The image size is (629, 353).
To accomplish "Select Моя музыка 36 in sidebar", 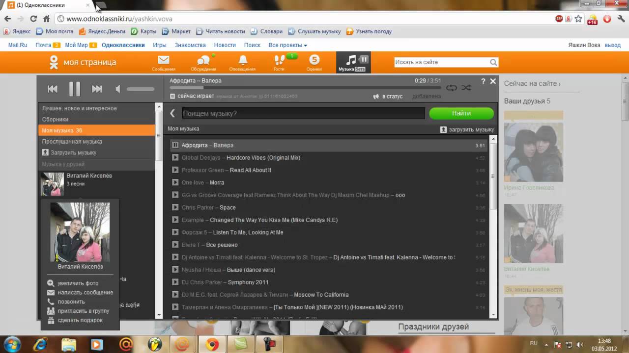I will tap(97, 130).
